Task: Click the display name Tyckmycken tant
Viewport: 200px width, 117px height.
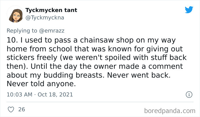Action: point(51,10)
